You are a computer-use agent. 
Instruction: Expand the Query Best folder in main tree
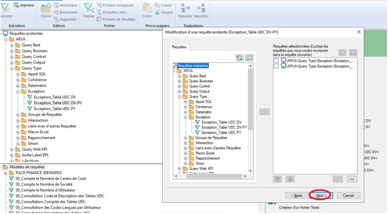[x=12, y=45]
